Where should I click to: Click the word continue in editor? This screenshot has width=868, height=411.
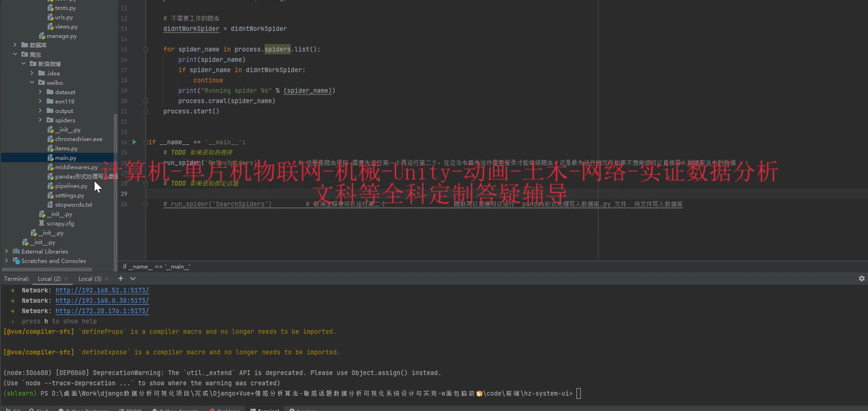coord(208,80)
